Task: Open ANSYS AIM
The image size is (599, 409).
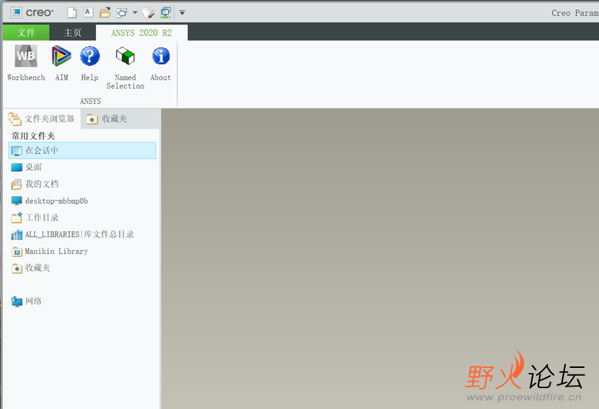Action: point(61,63)
